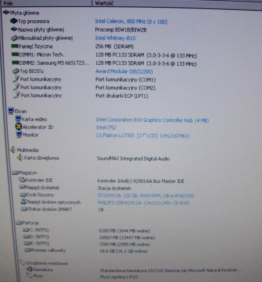Select the 3380 MB (2955 MB wolne) value
Screen dimensions: 262x282
tap(125, 244)
